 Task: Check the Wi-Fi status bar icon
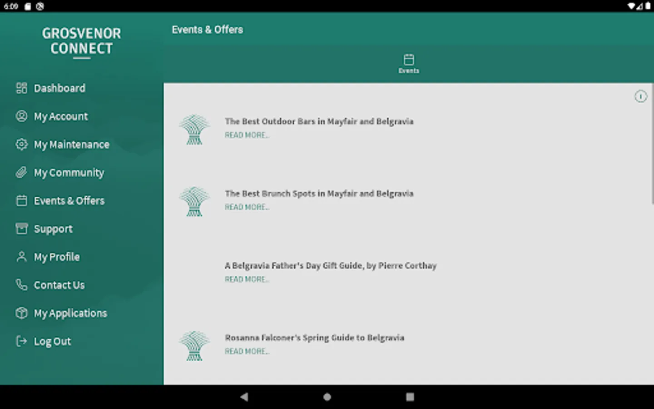632,6
